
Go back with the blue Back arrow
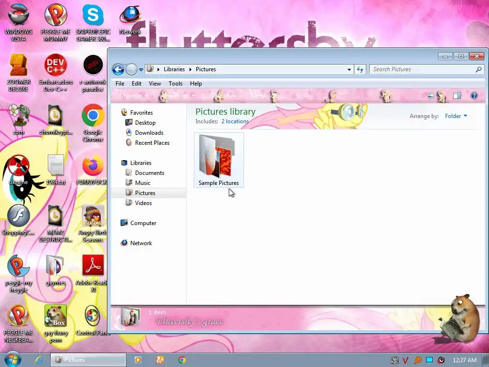118,69
